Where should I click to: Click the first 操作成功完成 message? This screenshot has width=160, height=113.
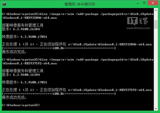pyautogui.click(x=14, y=52)
